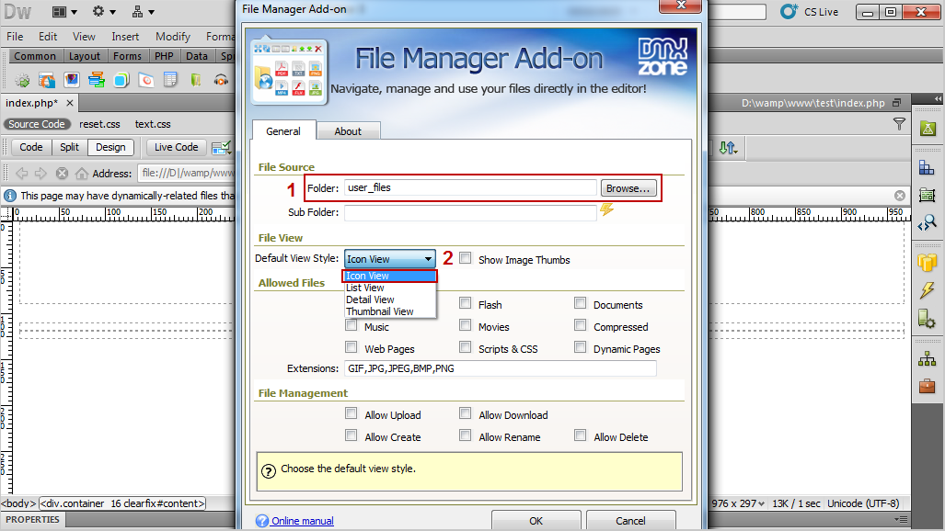Switch to Split view button

(69, 147)
